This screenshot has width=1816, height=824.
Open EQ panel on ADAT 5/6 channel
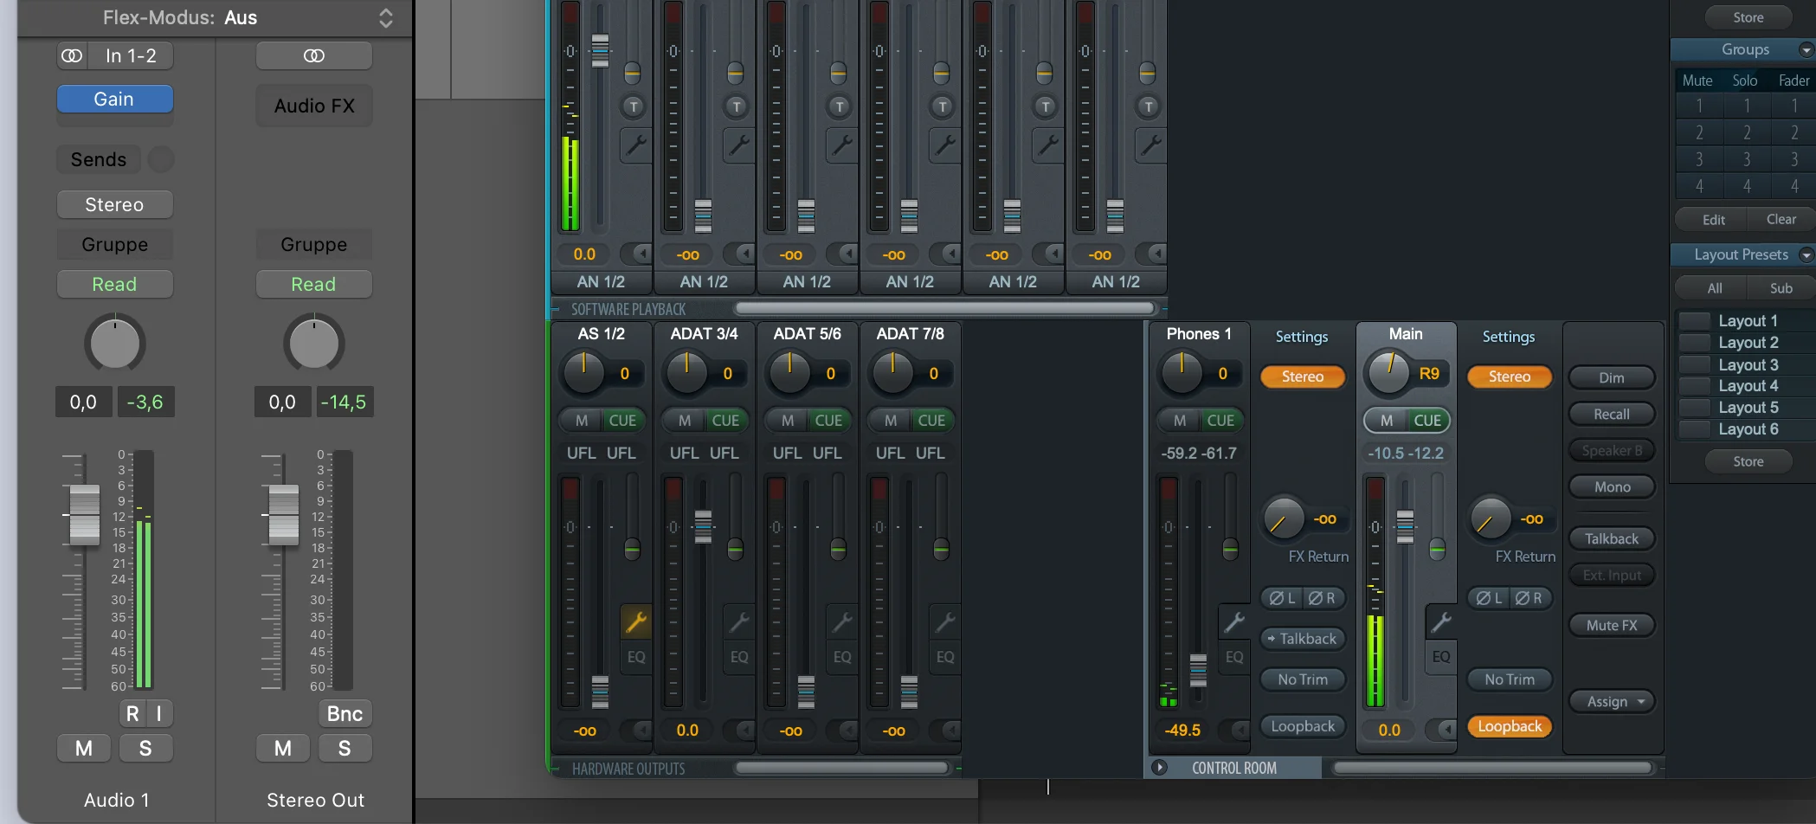coord(842,657)
